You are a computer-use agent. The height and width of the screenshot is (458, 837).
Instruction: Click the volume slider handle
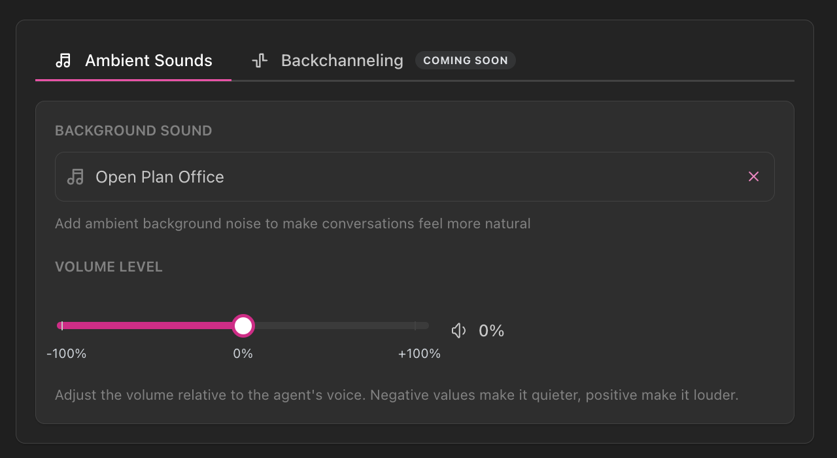click(243, 326)
